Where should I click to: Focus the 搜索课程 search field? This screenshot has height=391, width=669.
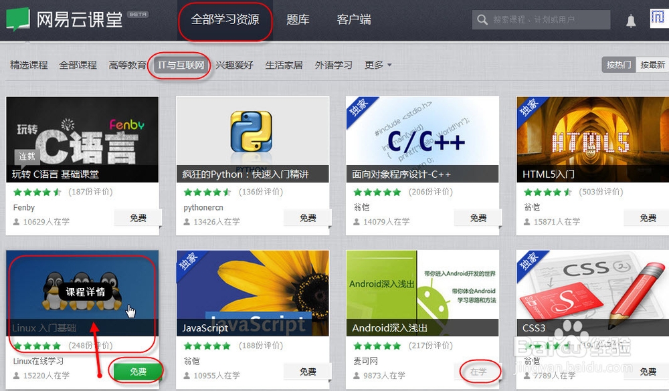click(541, 19)
